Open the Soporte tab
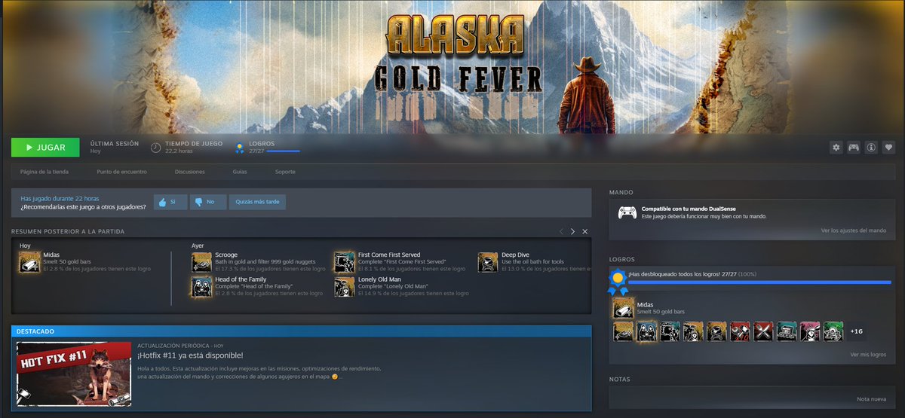This screenshot has height=418, width=905. 285,172
